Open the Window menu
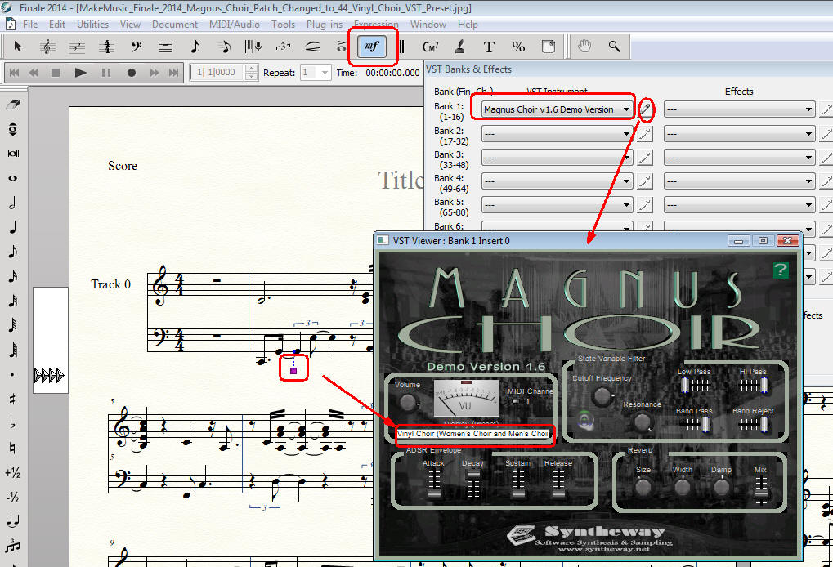Image resolution: width=833 pixels, height=567 pixels. [428, 25]
